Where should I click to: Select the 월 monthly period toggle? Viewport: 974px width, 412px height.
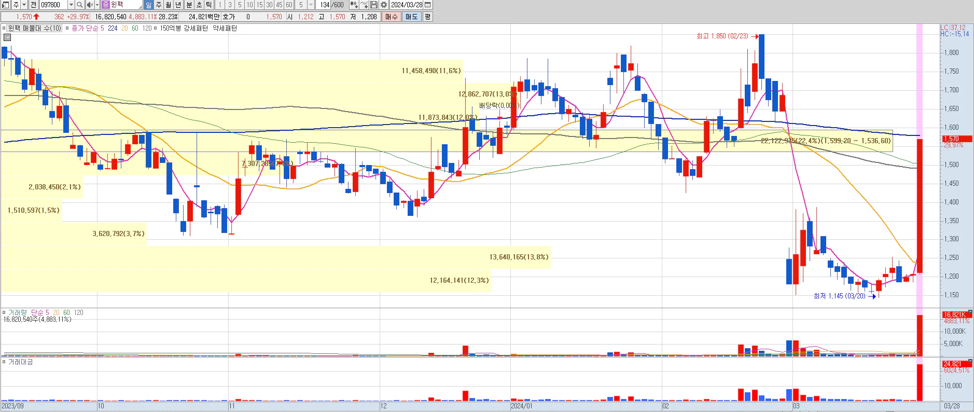169,5
